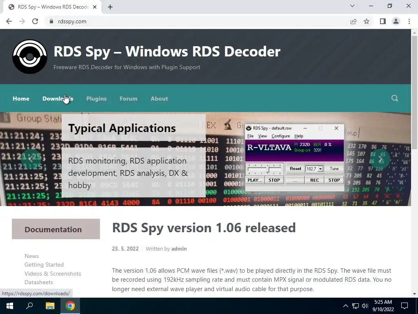Show next slide with right arrow
The image size is (418, 314).
[x=380, y=159]
